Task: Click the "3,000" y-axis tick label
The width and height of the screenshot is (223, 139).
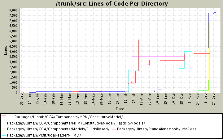Action: (14, 62)
